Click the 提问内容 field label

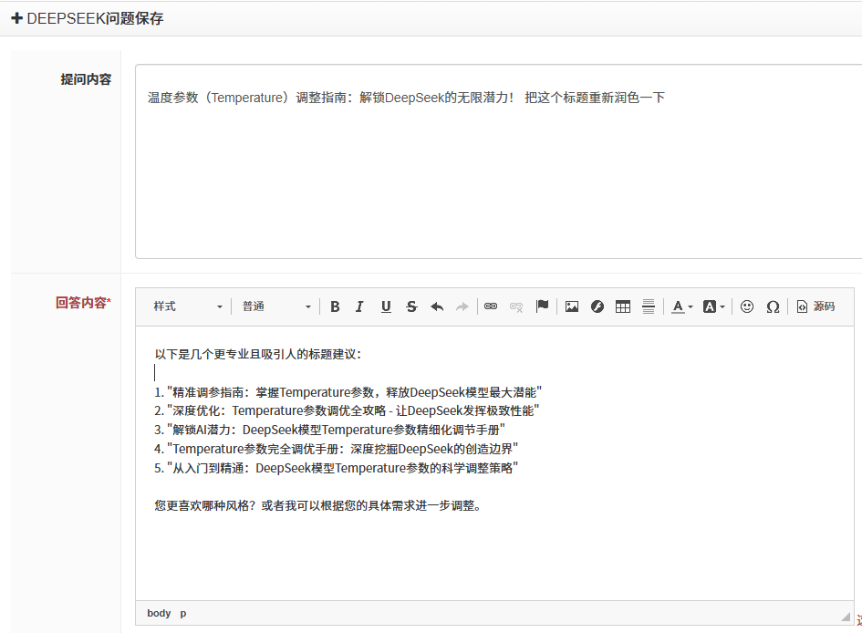86,79
